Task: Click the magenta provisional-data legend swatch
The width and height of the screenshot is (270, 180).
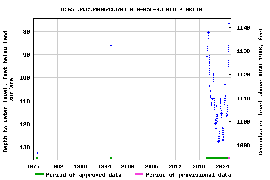Action: 139,174
